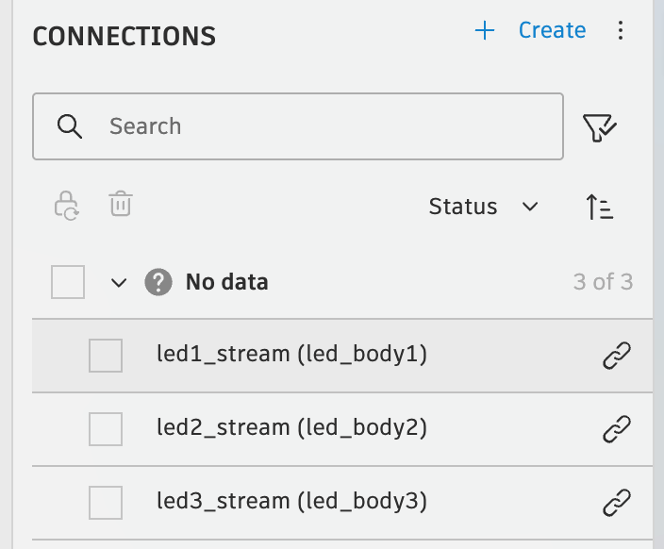
Task: Click the magnifier icon in search box
Action: pyautogui.click(x=70, y=126)
